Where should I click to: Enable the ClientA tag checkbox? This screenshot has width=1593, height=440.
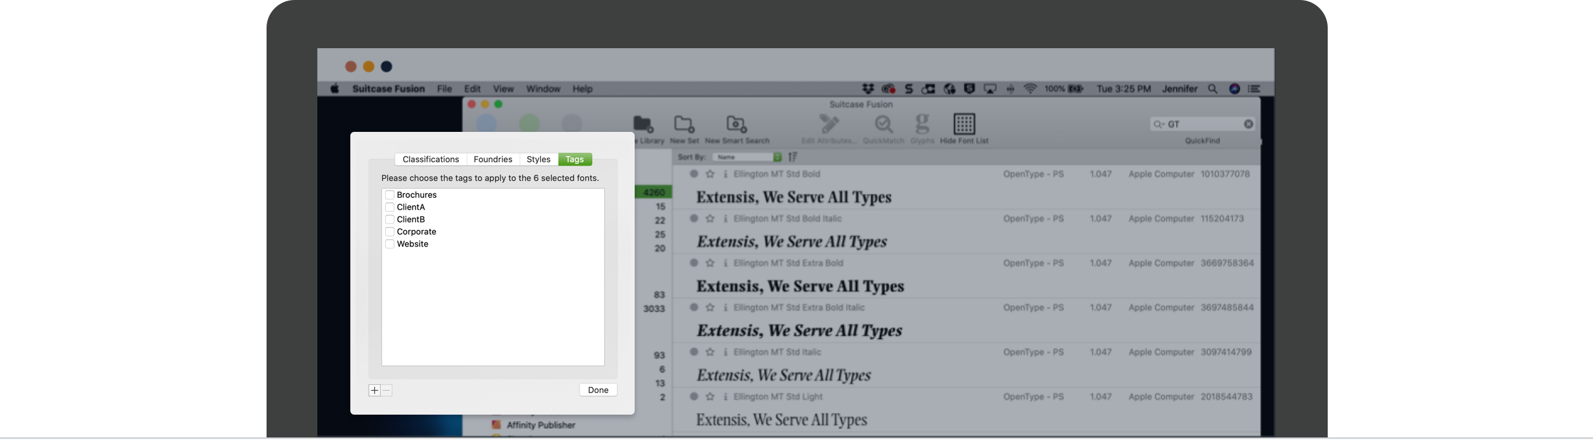390,207
